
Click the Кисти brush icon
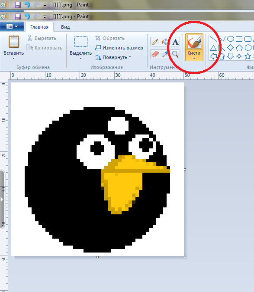(x=194, y=42)
